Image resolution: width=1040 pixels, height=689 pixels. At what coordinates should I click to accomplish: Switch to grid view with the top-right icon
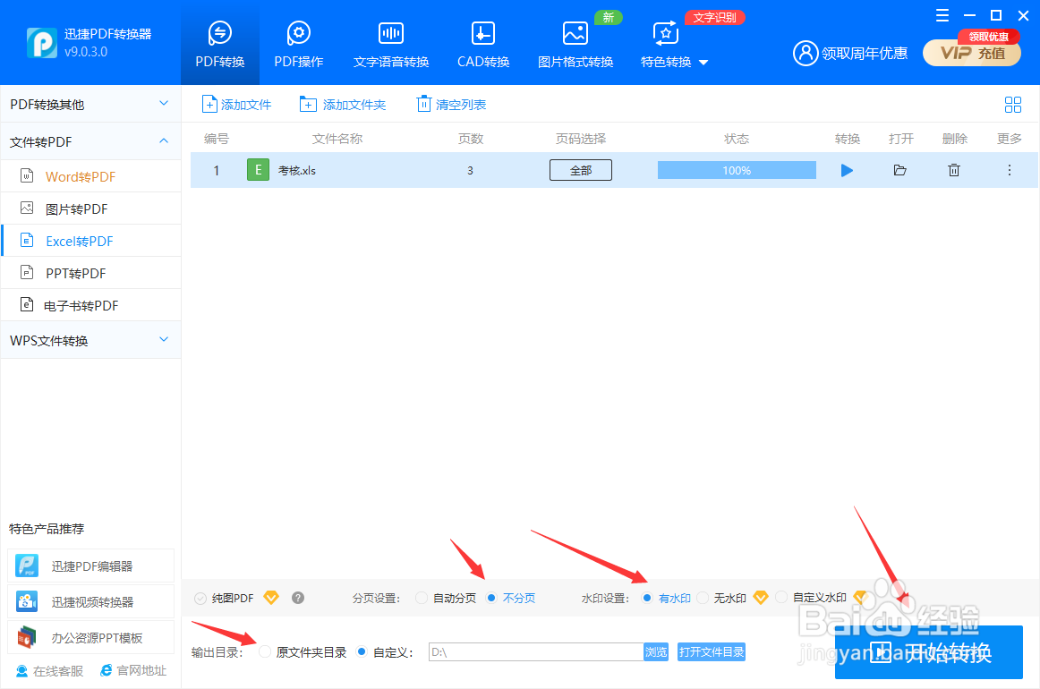(1013, 104)
